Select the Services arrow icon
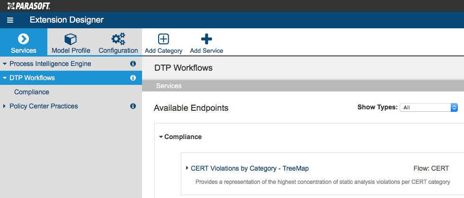The image size is (464, 198). pyautogui.click(x=23, y=39)
